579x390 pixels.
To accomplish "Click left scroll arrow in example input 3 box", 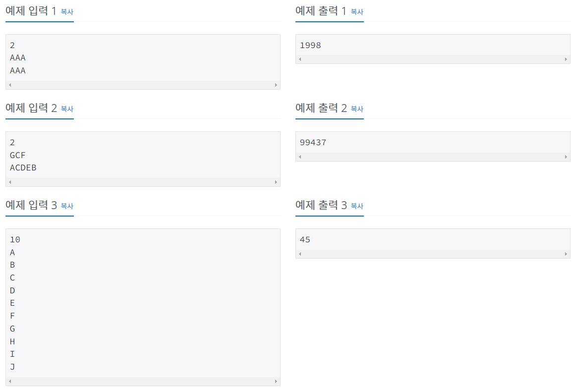I will (10, 381).
